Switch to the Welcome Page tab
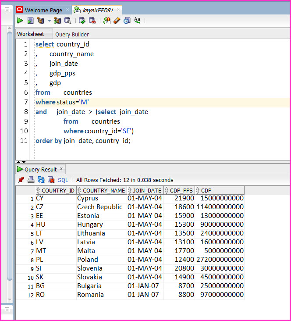This screenshot has width=291, height=321. pyautogui.click(x=43, y=10)
